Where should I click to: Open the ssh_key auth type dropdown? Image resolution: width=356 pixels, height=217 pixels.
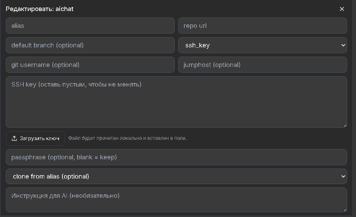[x=262, y=45]
